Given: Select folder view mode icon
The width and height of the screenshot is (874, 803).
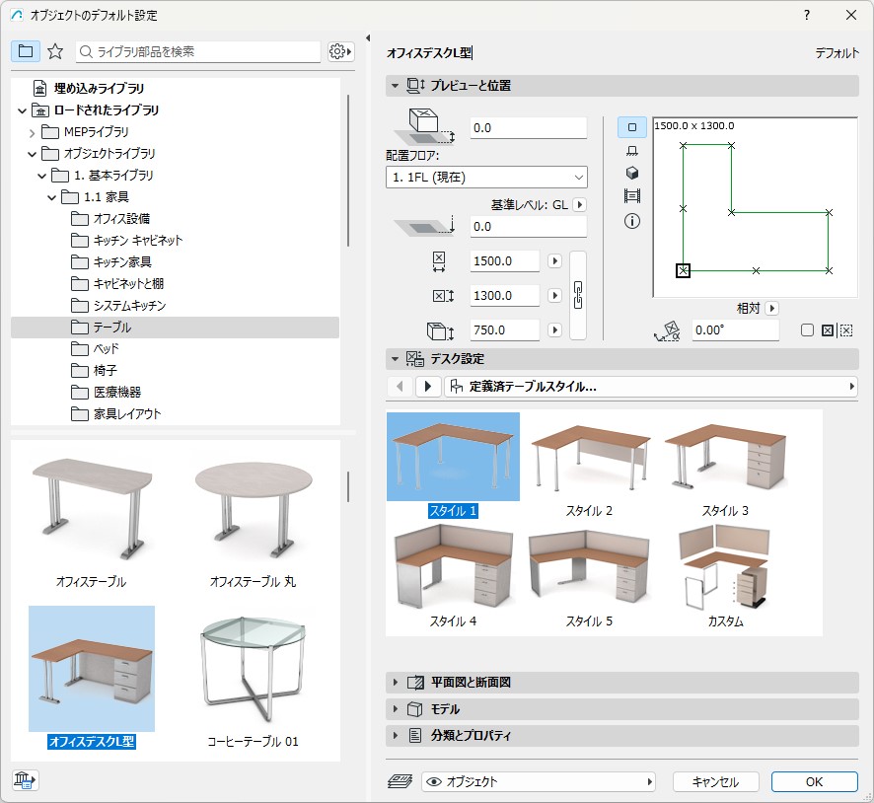Looking at the screenshot, I should click(x=26, y=51).
